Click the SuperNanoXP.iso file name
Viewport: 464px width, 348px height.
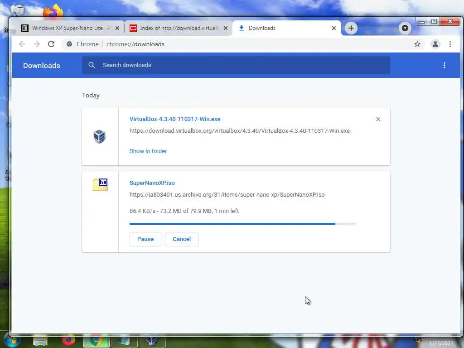pos(152,183)
